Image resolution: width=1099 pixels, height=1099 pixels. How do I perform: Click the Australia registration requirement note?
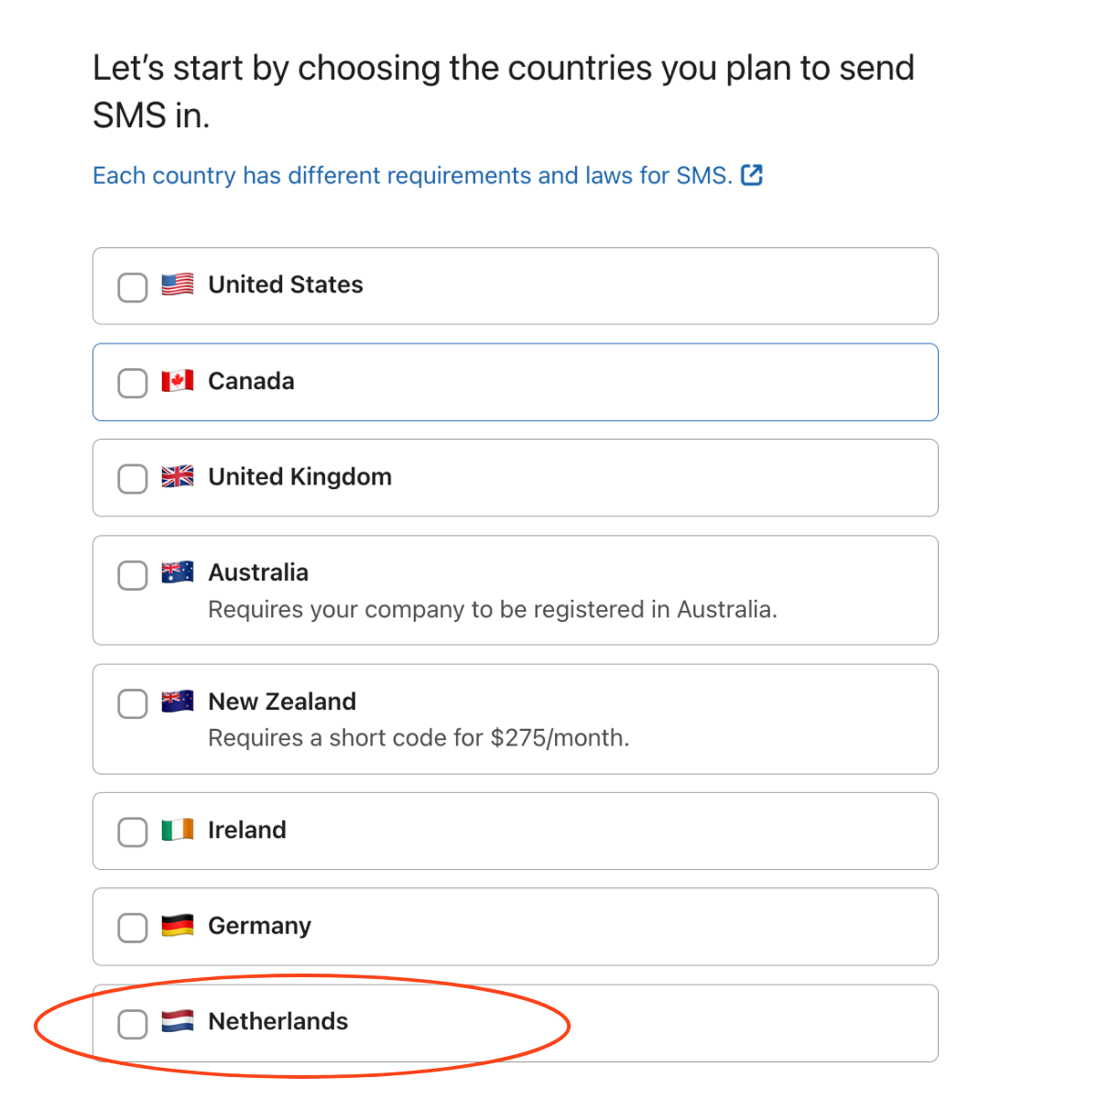[492, 610]
